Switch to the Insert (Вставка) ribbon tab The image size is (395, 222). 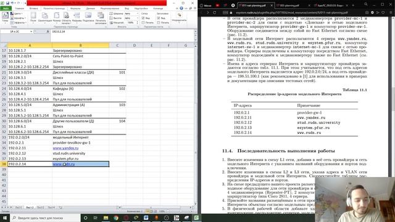pyautogui.click(x=33, y=8)
